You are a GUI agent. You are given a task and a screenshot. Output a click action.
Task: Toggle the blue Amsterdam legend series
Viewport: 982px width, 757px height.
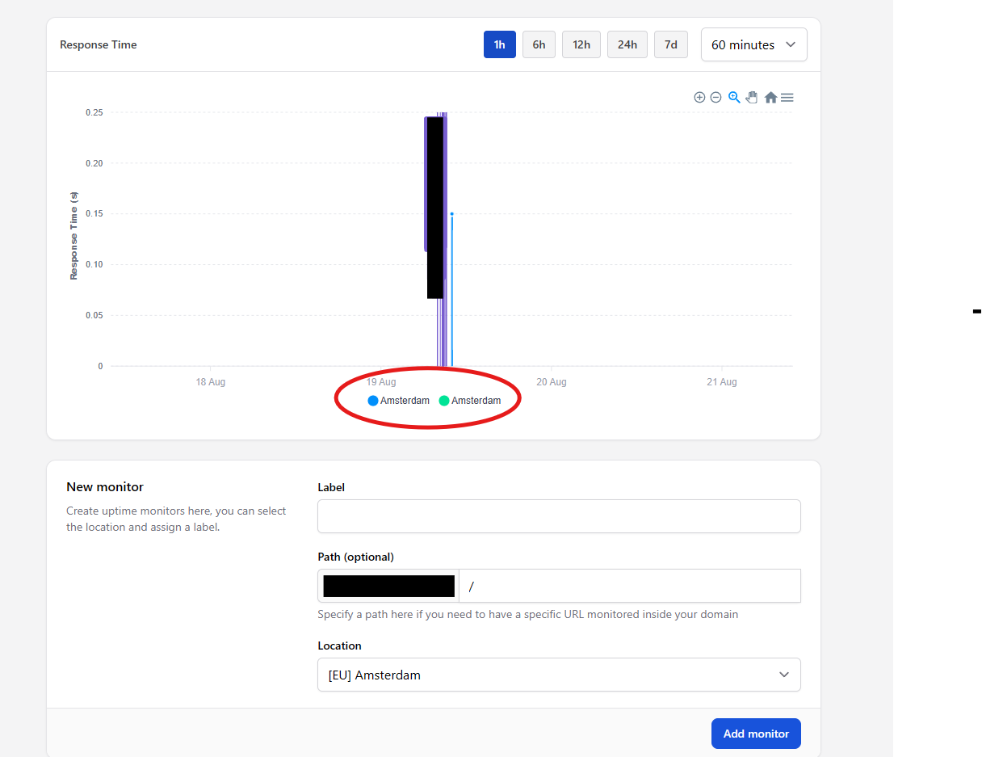pos(399,401)
